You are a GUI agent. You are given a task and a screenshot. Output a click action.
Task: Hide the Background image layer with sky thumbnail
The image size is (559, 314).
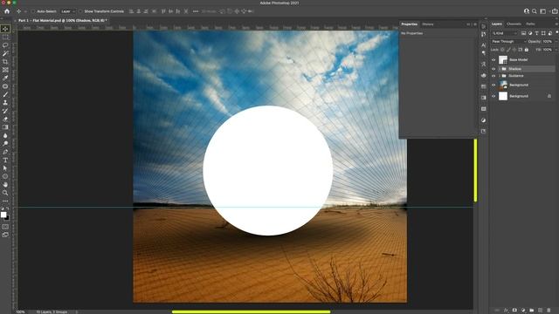coord(493,85)
